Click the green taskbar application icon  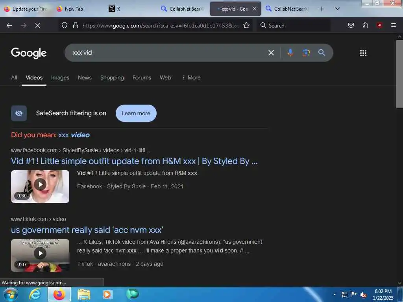click(x=133, y=294)
